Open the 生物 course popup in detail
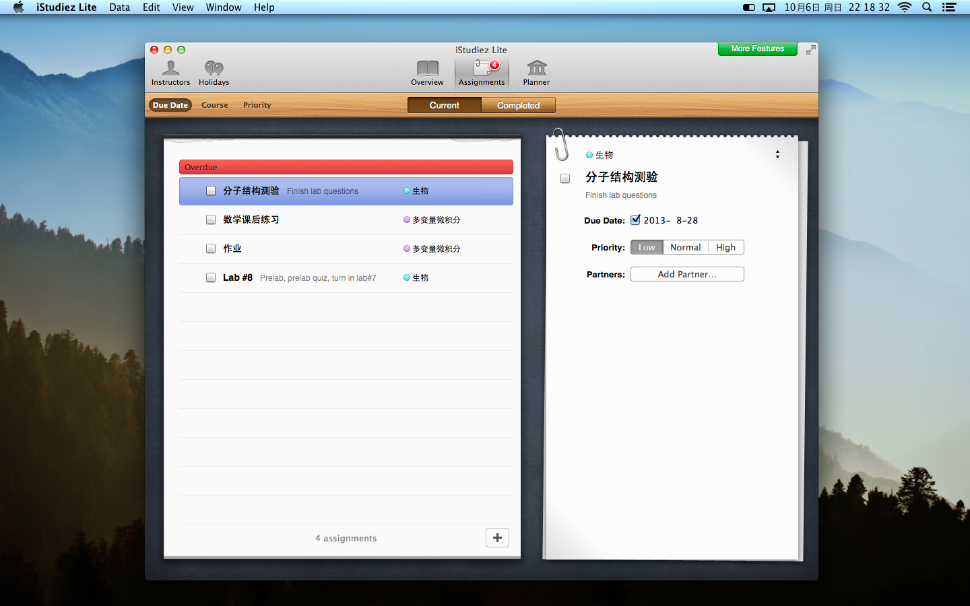The height and width of the screenshot is (606, 970). [x=600, y=155]
